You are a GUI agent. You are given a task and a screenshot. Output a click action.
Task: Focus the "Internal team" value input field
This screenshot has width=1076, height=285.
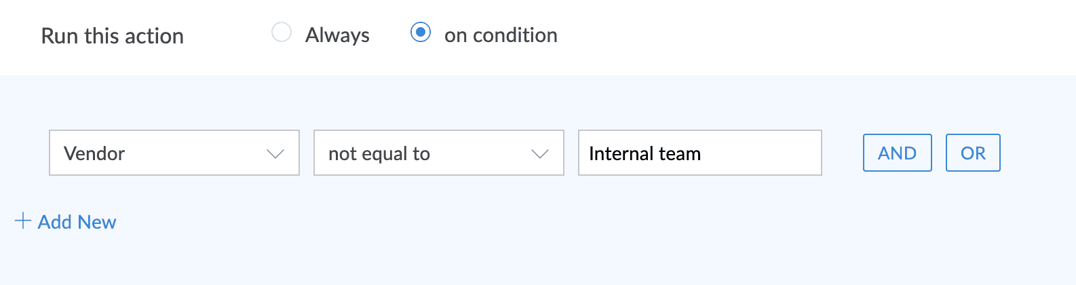point(699,153)
